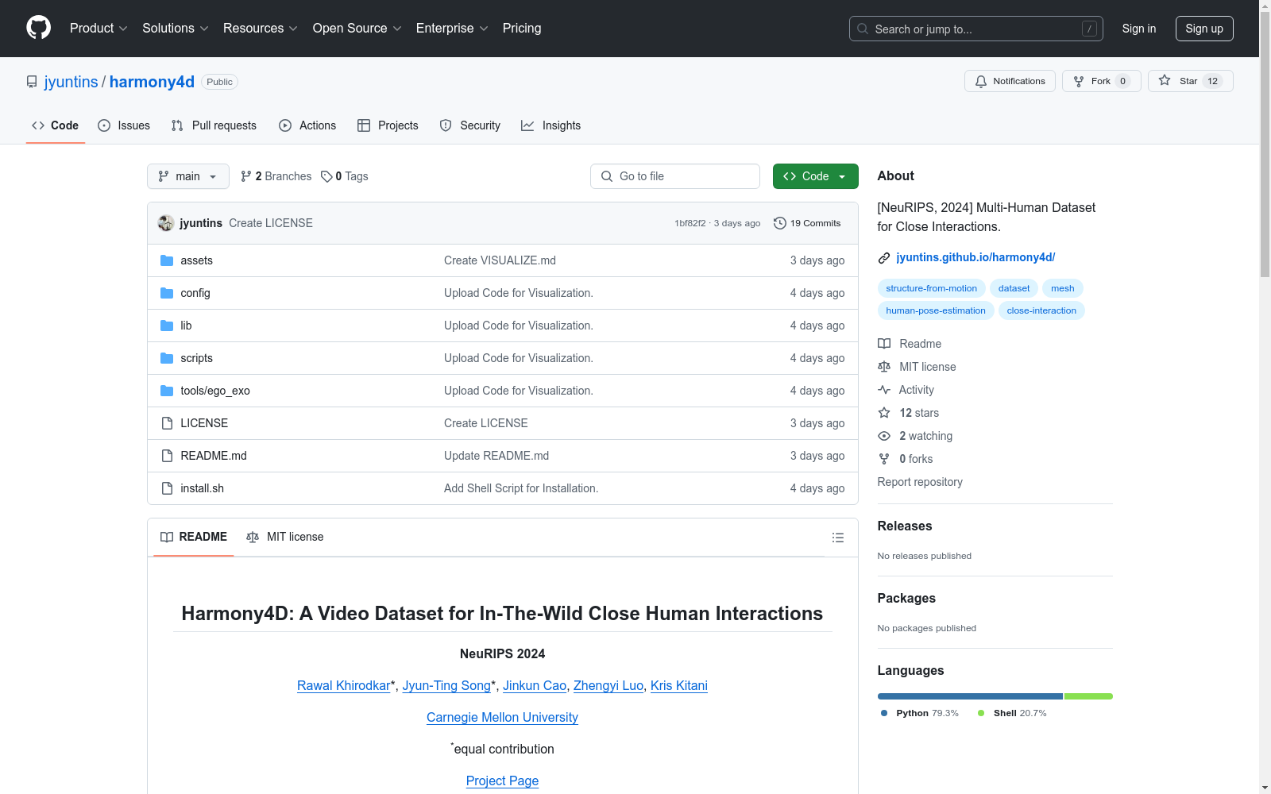This screenshot has height=794, width=1271.
Task: Click the config folder icon
Action: (167, 293)
